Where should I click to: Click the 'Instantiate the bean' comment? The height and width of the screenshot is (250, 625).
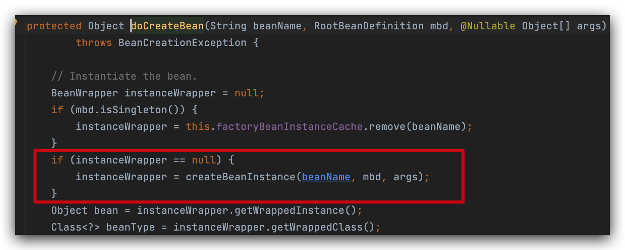click(x=124, y=76)
